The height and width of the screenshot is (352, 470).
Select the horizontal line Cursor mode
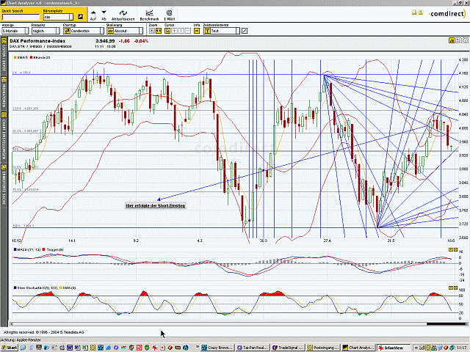pyautogui.click(x=188, y=31)
